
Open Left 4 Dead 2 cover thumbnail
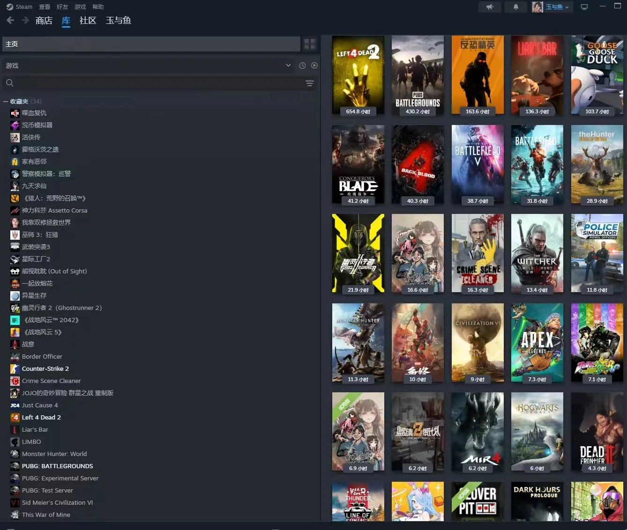click(358, 75)
